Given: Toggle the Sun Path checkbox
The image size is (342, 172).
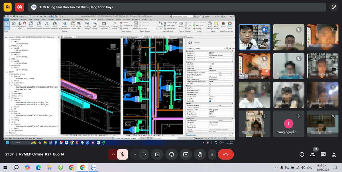Looking at the screenshot, I should click(x=210, y=84).
